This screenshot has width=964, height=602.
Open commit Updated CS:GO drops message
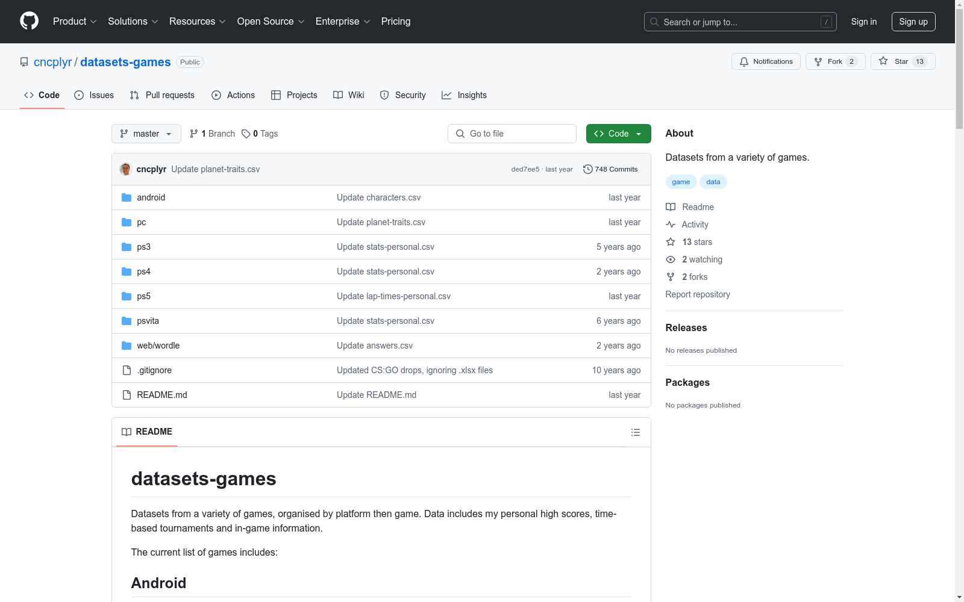[415, 370]
